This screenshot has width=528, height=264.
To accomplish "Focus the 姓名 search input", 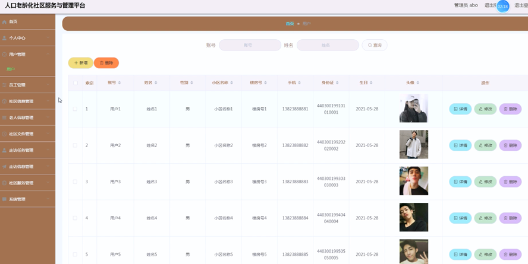I will (328, 45).
